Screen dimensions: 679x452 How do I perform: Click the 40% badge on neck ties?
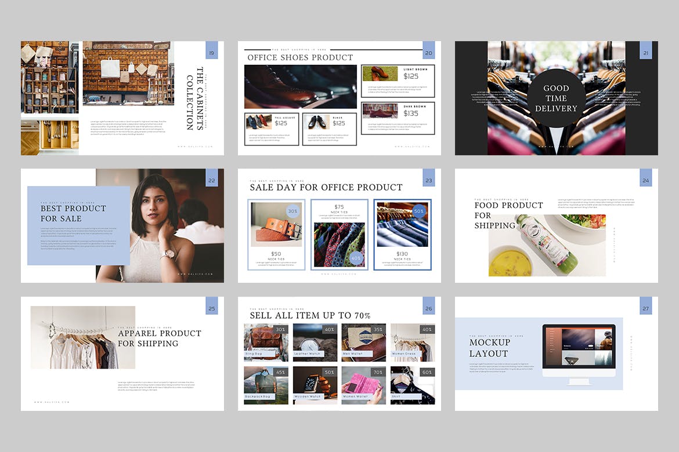click(356, 258)
